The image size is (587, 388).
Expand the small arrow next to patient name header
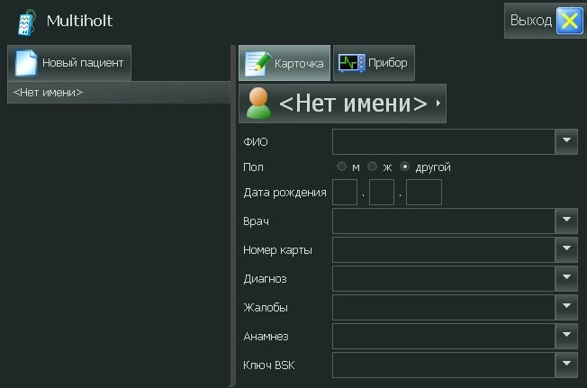(438, 104)
